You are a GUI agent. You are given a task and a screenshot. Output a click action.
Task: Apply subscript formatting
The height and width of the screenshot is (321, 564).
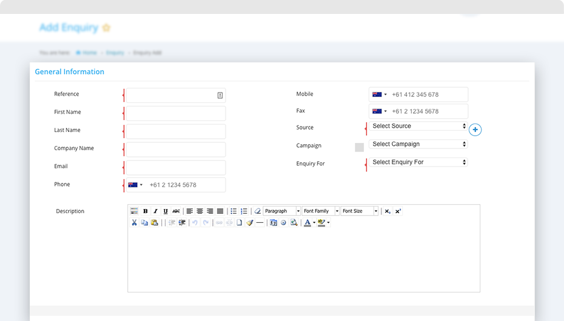pos(388,211)
